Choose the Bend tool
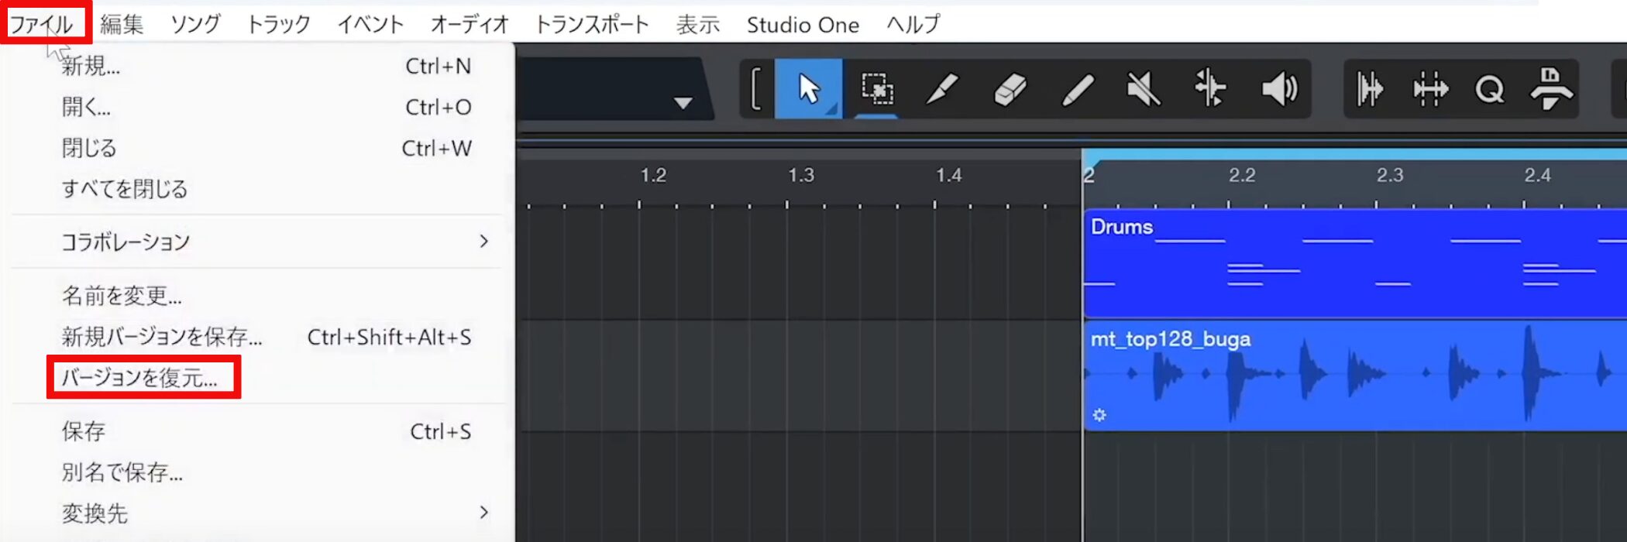Image resolution: width=1627 pixels, height=542 pixels. [x=1209, y=89]
